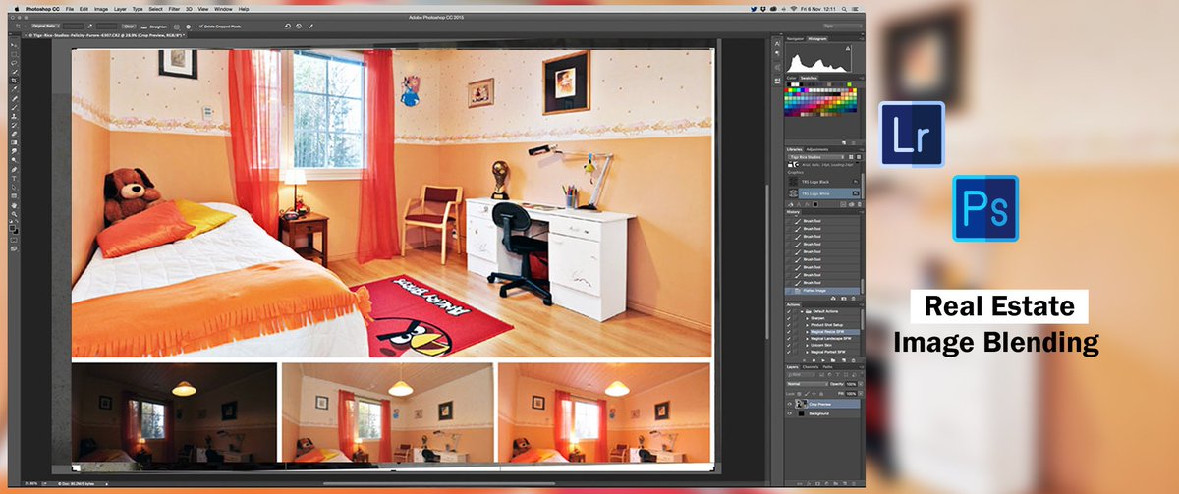Select the Brush tool in toolbar
Screen dimensions: 1179x494
[15, 106]
